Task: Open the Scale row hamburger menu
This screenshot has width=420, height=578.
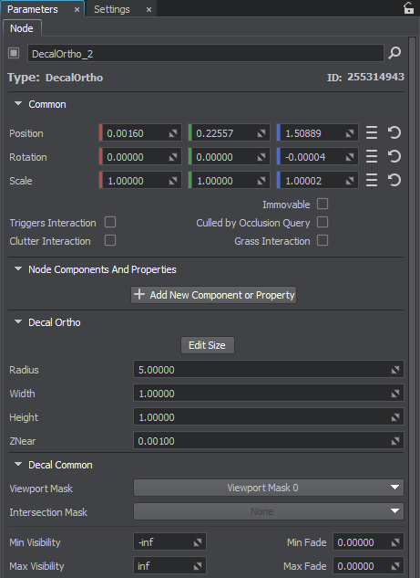Action: (x=372, y=180)
